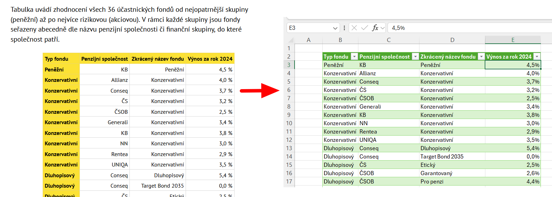Click Excel cell C8 'Generali'
This screenshot has height=197, width=552.
tap(389, 106)
